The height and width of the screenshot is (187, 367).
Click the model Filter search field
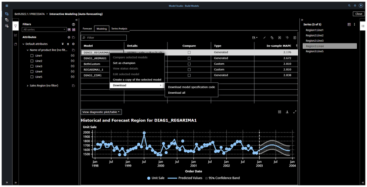pos(104,38)
